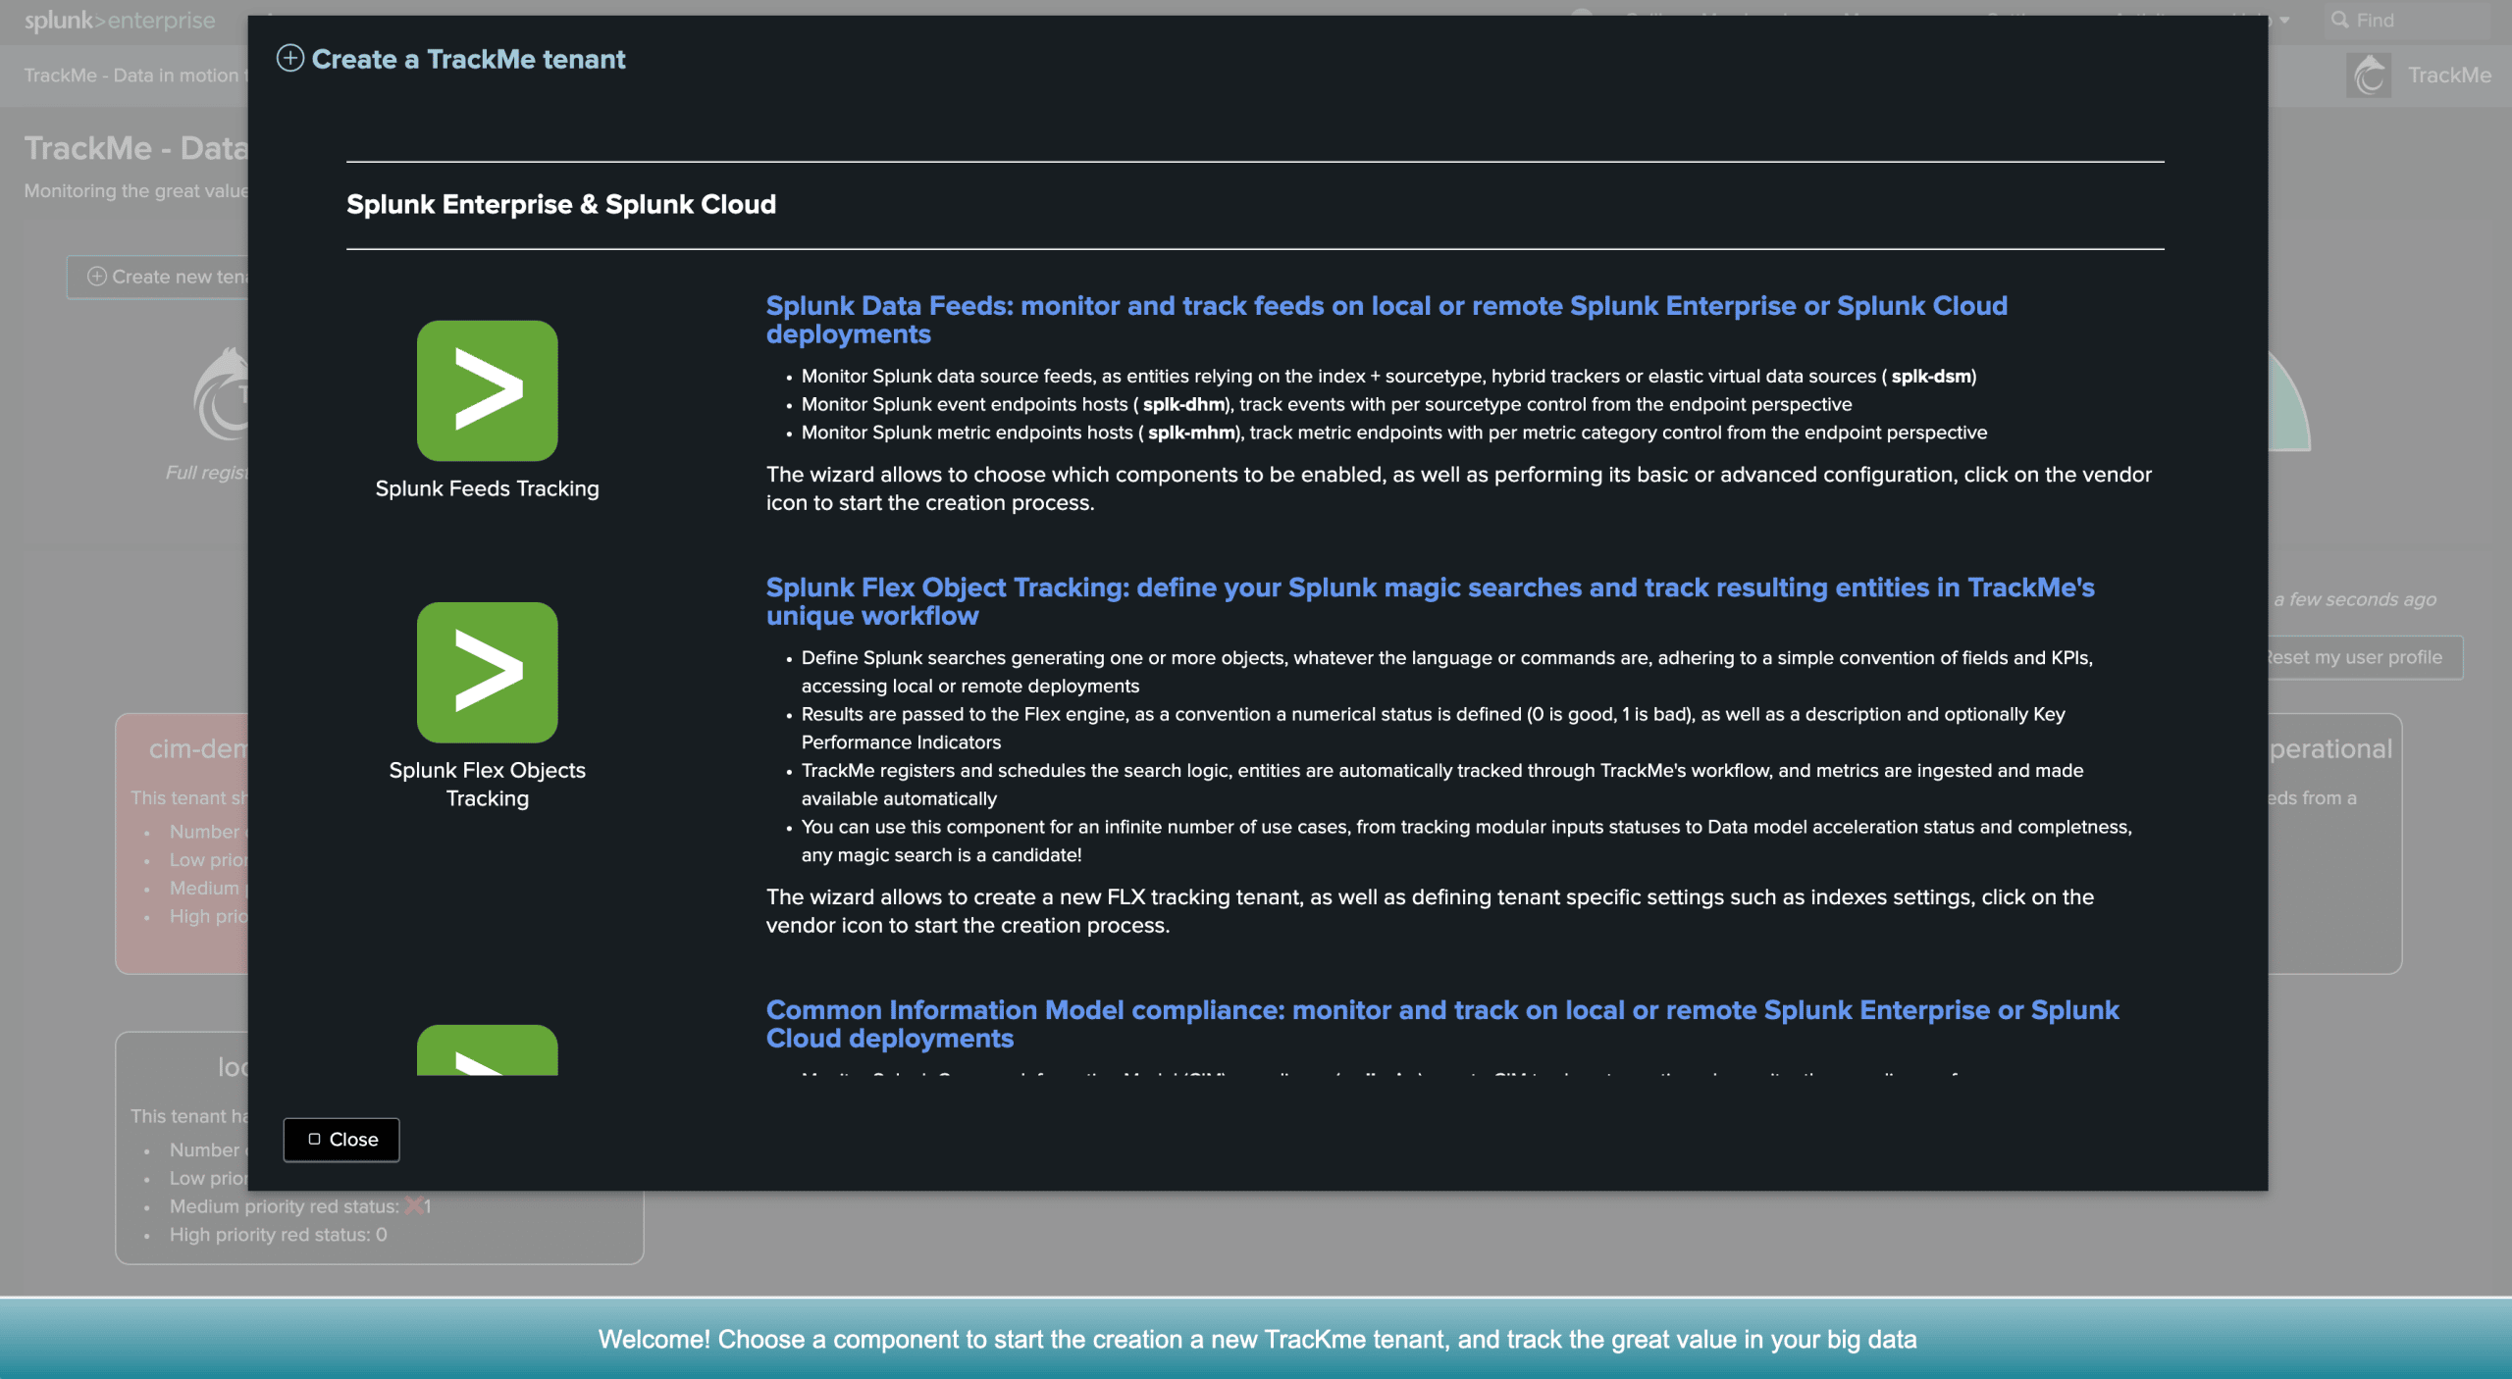Screen dimensions: 2512x1379
Task: Click the plus-circle icon beside the Create a TrackMe tenant title
Action: (289, 58)
